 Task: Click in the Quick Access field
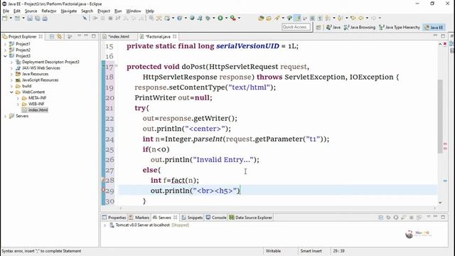click(x=296, y=27)
